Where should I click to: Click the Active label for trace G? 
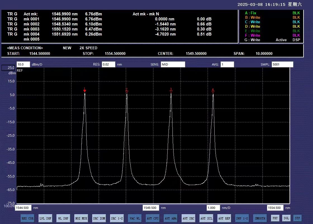pos(281,40)
